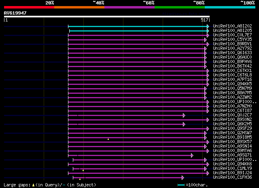Viewport: 259px width, 188px height.
Task: Click the white query sequence bar
Action: [107, 17]
